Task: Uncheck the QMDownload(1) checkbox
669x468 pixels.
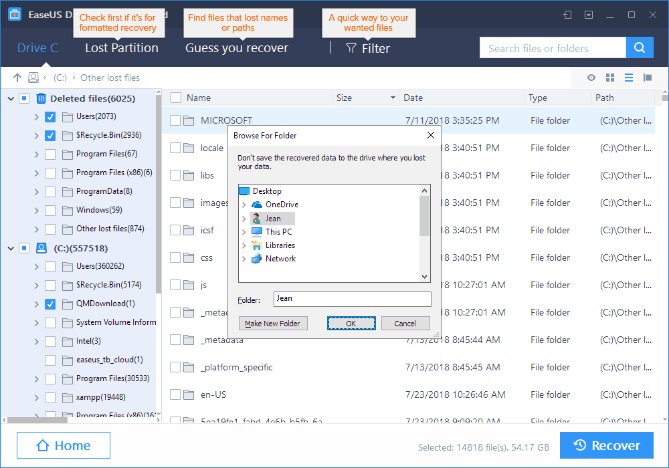Action: 50,304
